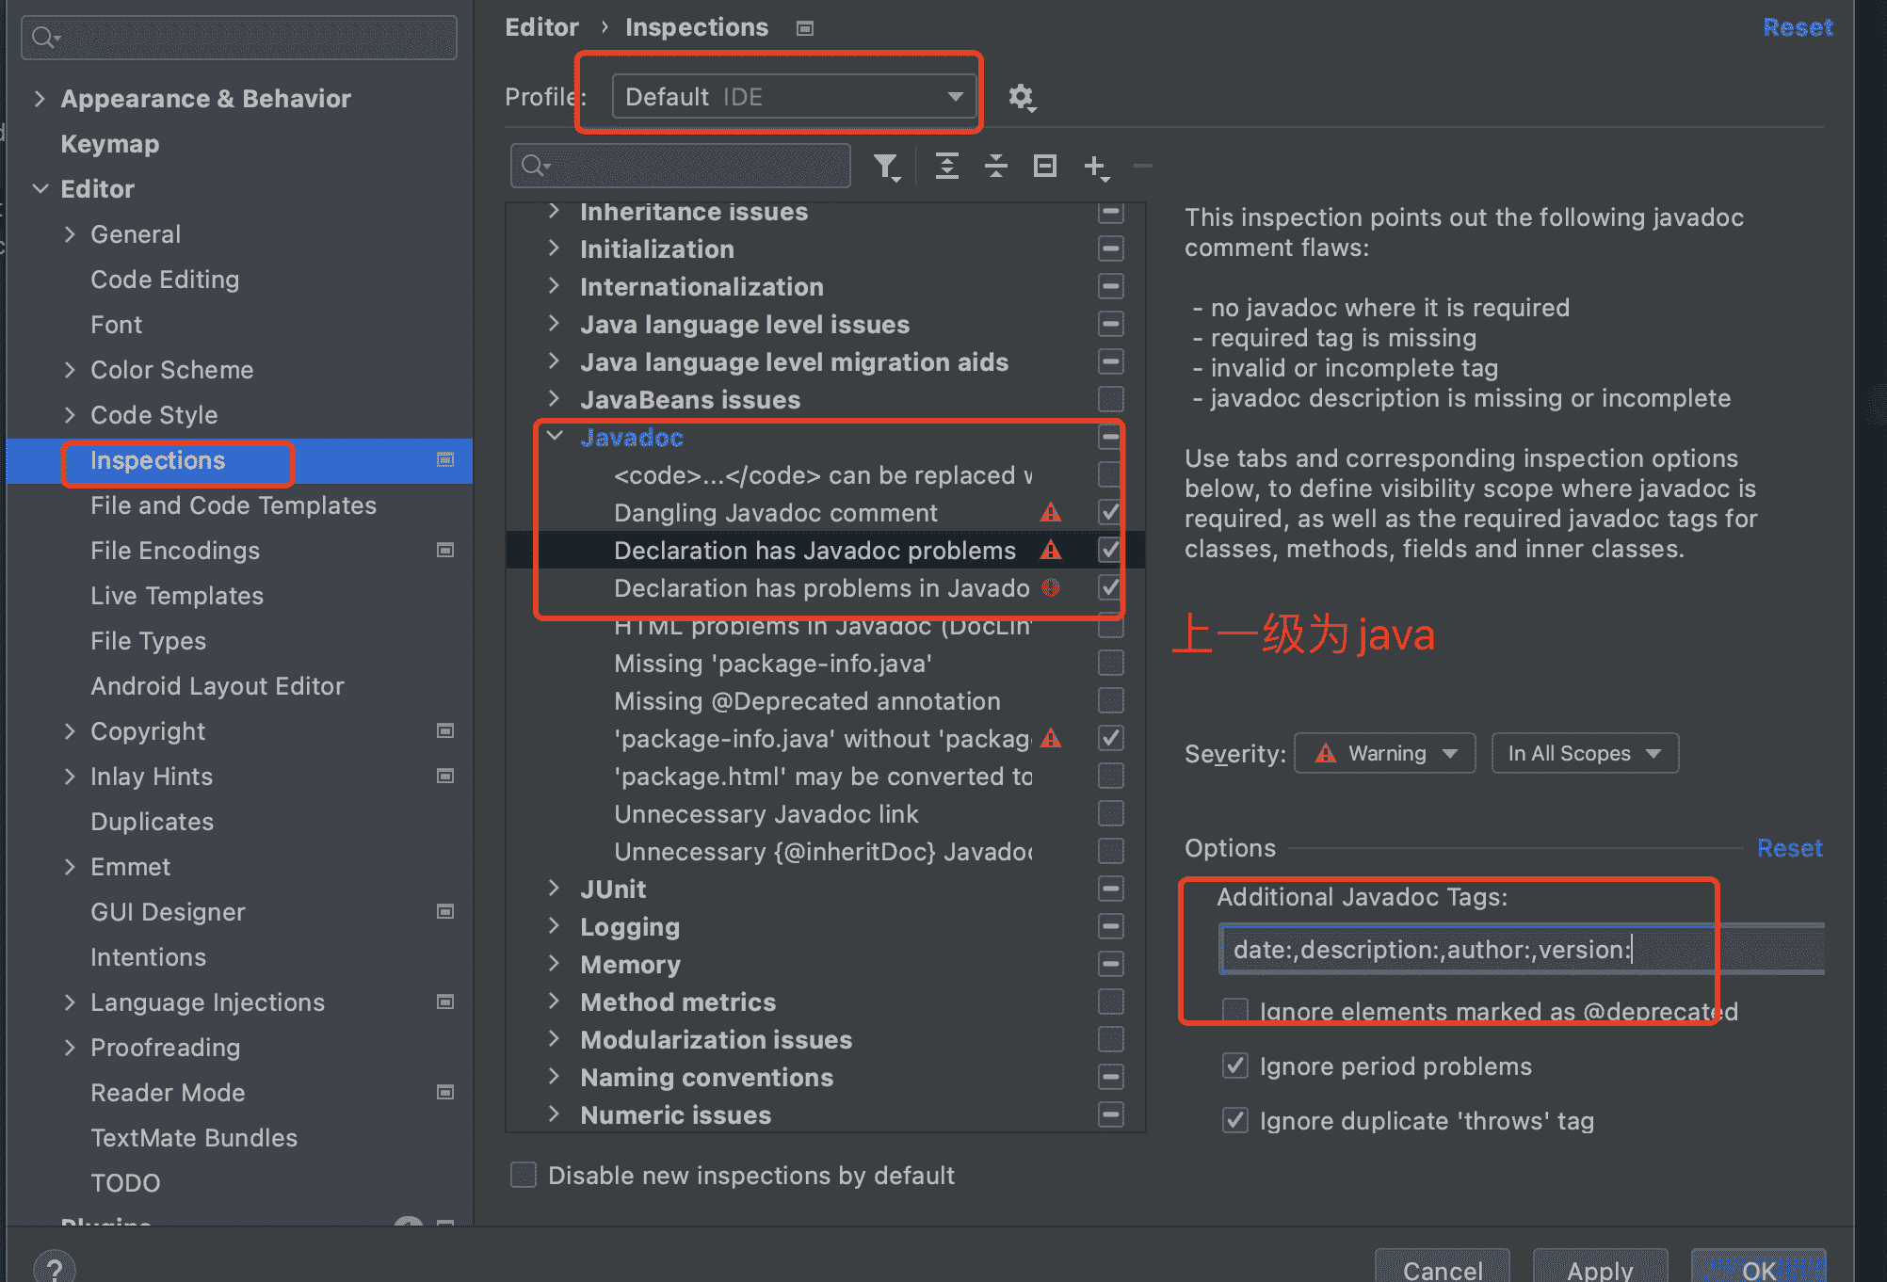Click warning icon on Declaration has Javadoc problems
The image size is (1887, 1282).
pos(1051,551)
